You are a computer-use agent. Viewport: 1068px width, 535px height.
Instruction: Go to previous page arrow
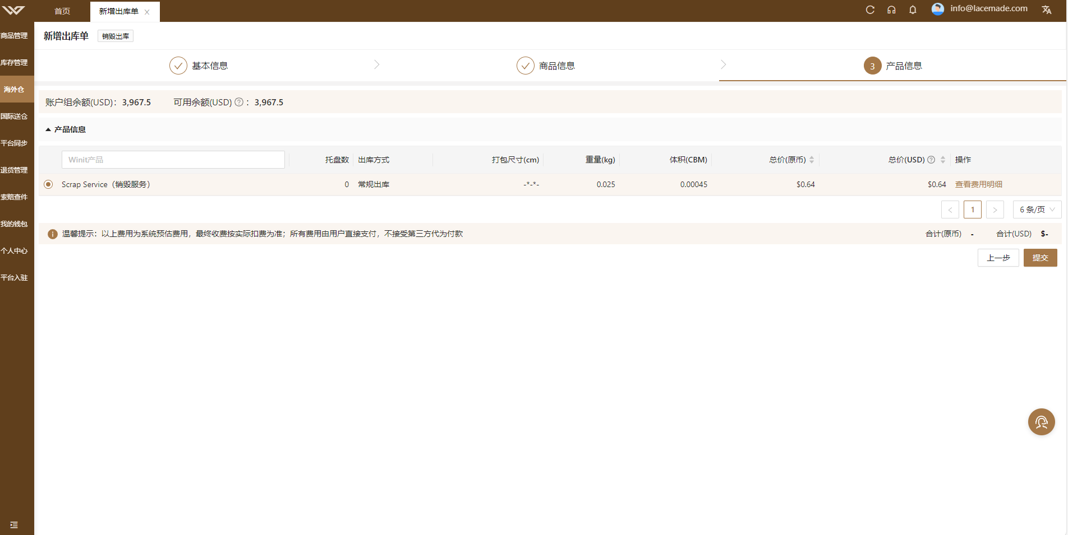pos(950,210)
